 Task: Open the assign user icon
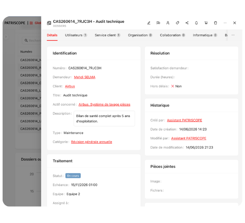tap(168, 23)
